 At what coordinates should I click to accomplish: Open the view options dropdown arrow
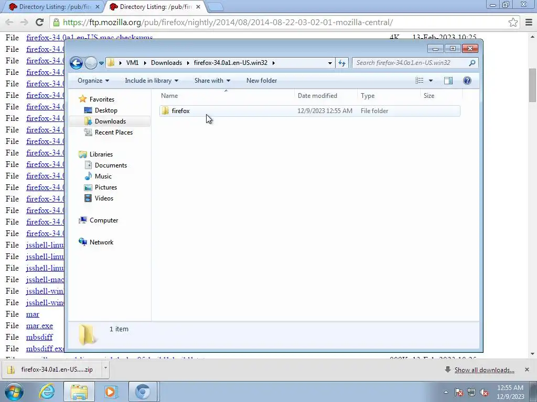tap(431, 81)
